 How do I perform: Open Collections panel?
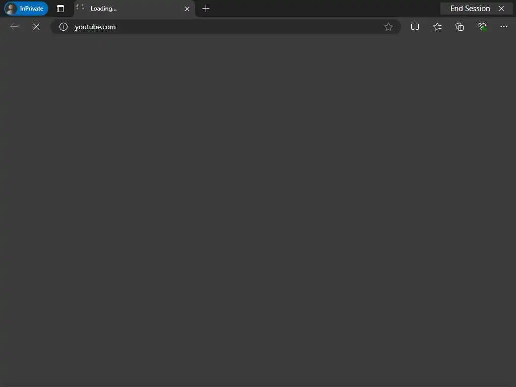(460, 27)
